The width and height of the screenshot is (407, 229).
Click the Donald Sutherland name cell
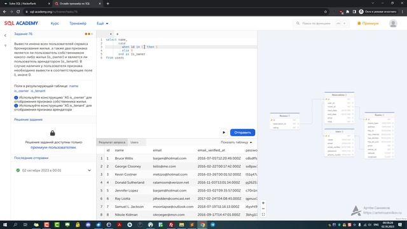pos(130,183)
